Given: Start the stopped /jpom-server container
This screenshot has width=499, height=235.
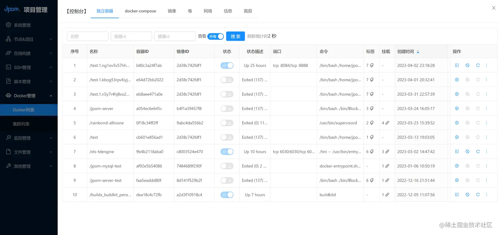Looking at the screenshot, I should pyautogui.click(x=457, y=108).
